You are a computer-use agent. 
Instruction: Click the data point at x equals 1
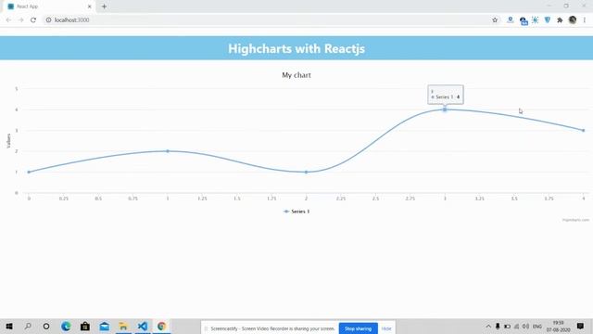tap(168, 151)
